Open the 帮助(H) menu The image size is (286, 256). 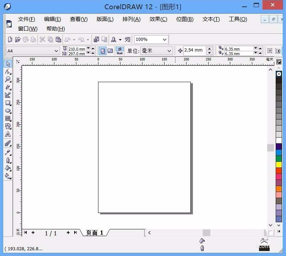[x=56, y=29]
